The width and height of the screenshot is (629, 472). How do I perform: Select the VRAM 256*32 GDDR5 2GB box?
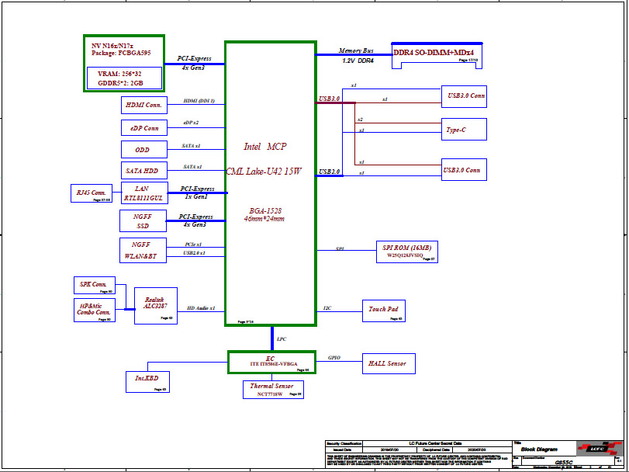(x=124, y=78)
